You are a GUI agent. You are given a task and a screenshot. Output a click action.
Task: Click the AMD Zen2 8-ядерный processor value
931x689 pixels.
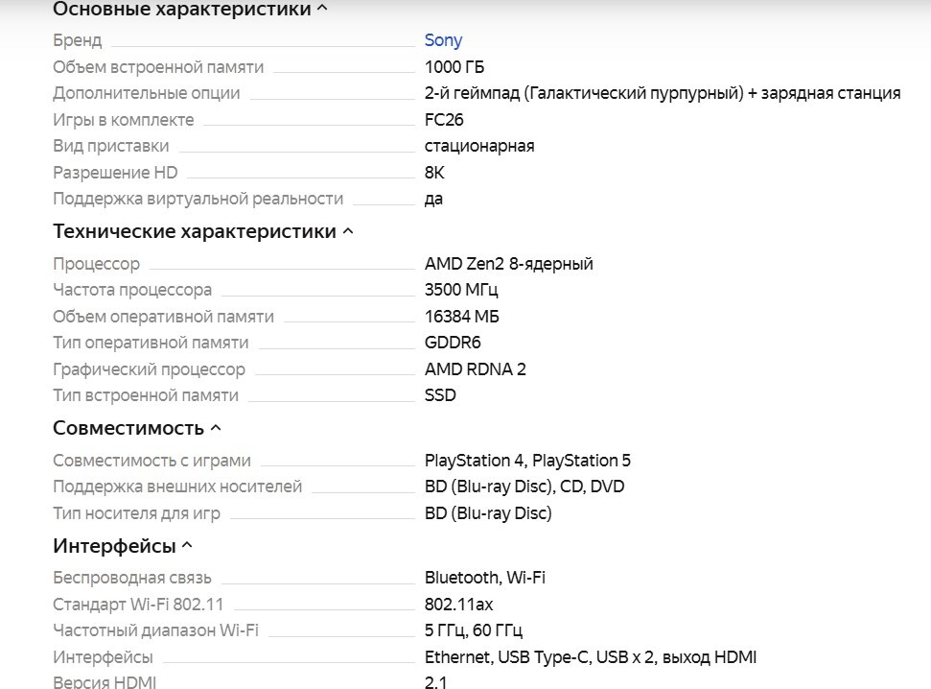coord(508,264)
